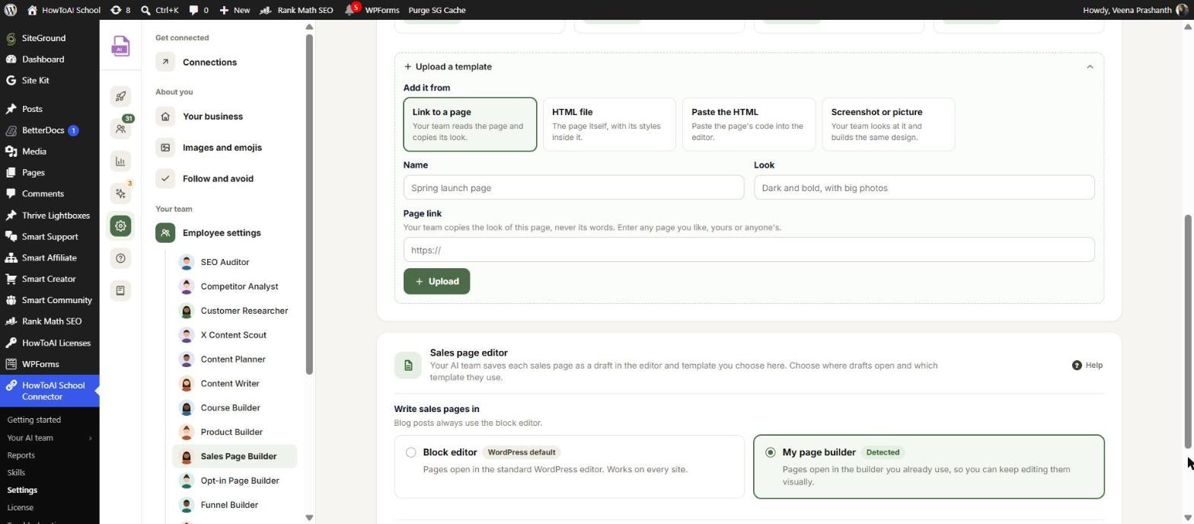Open Pages in WordPress sidebar

(x=49, y=173)
